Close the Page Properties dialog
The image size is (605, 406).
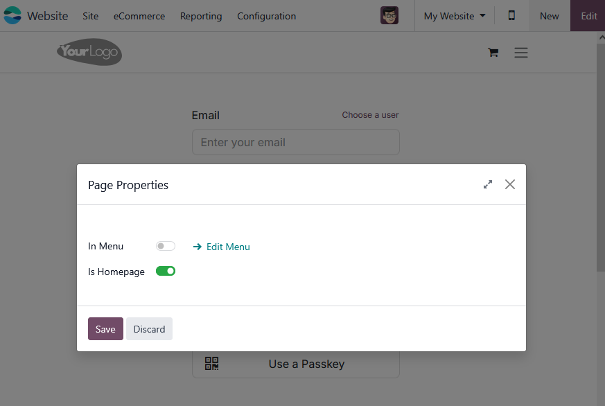click(509, 184)
